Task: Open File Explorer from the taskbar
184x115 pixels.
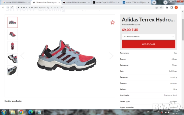Action: pyautogui.click(x=13, y=112)
